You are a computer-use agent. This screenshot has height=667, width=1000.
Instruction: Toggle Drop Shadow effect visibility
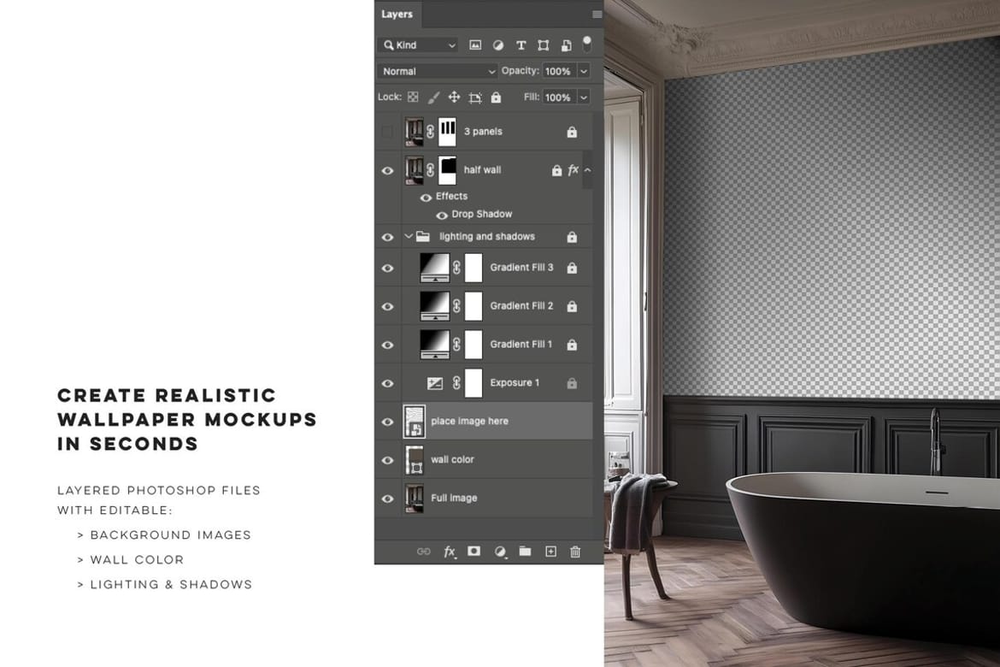pos(441,215)
